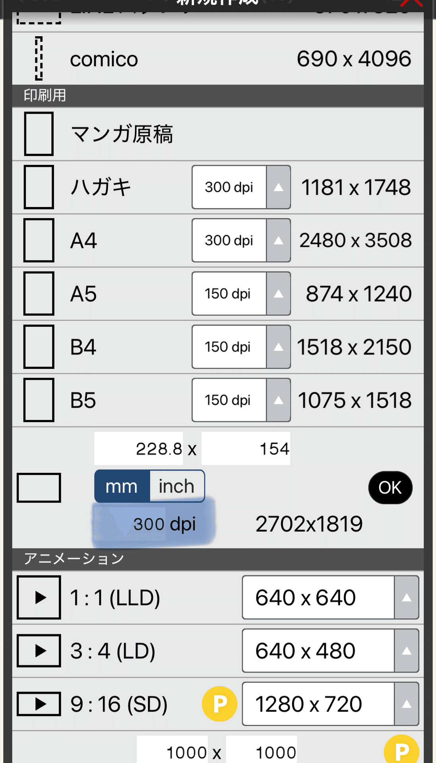Edit the custom height field 154
Image resolution: width=436 pixels, height=763 pixels.
coord(246,449)
